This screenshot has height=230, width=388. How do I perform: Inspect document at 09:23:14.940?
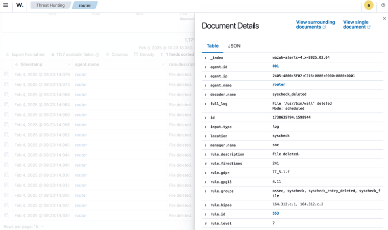(7, 165)
